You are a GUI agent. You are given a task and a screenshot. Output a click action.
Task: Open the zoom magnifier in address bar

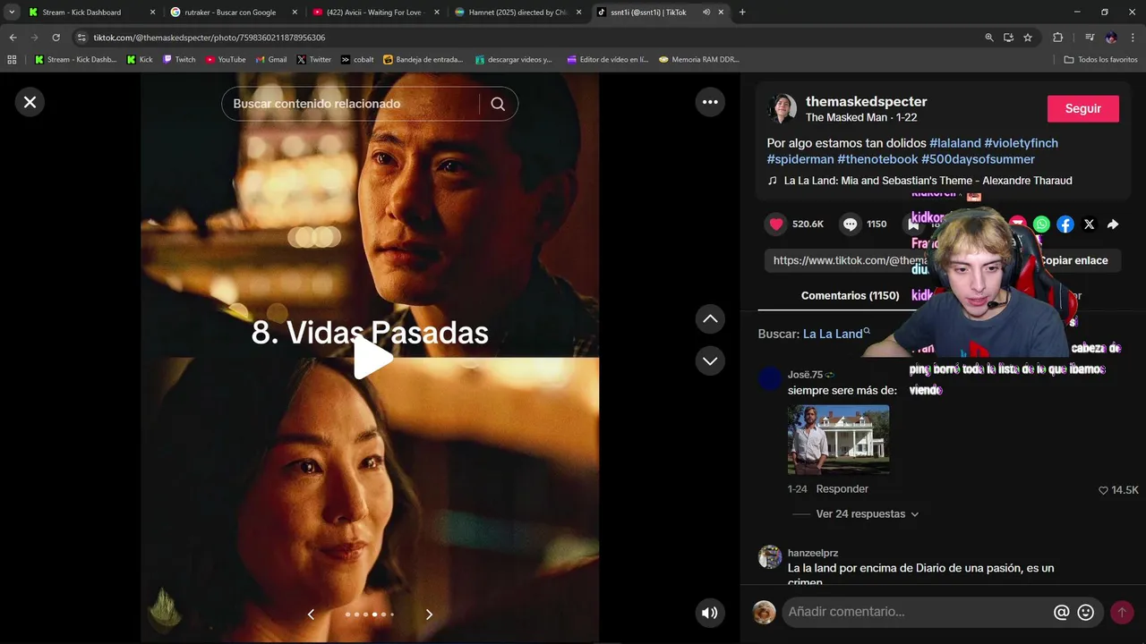989,38
